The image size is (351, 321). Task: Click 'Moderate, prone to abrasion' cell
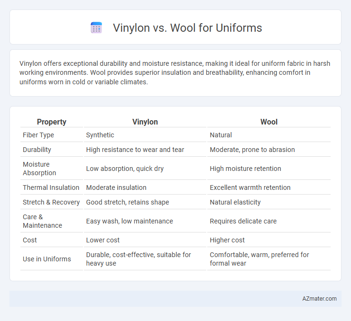click(x=252, y=150)
